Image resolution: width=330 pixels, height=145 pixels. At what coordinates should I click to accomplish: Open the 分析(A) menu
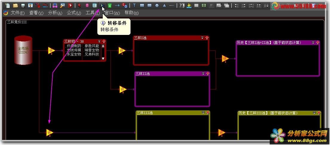55,13
